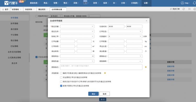The width and height of the screenshot is (196, 102).
Task: Open the 基础信息 menu
Action: click(34, 3)
